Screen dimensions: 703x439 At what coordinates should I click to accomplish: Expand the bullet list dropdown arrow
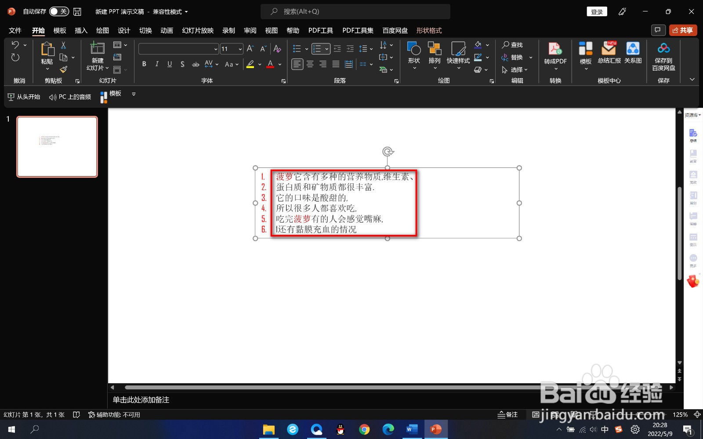[x=307, y=49]
